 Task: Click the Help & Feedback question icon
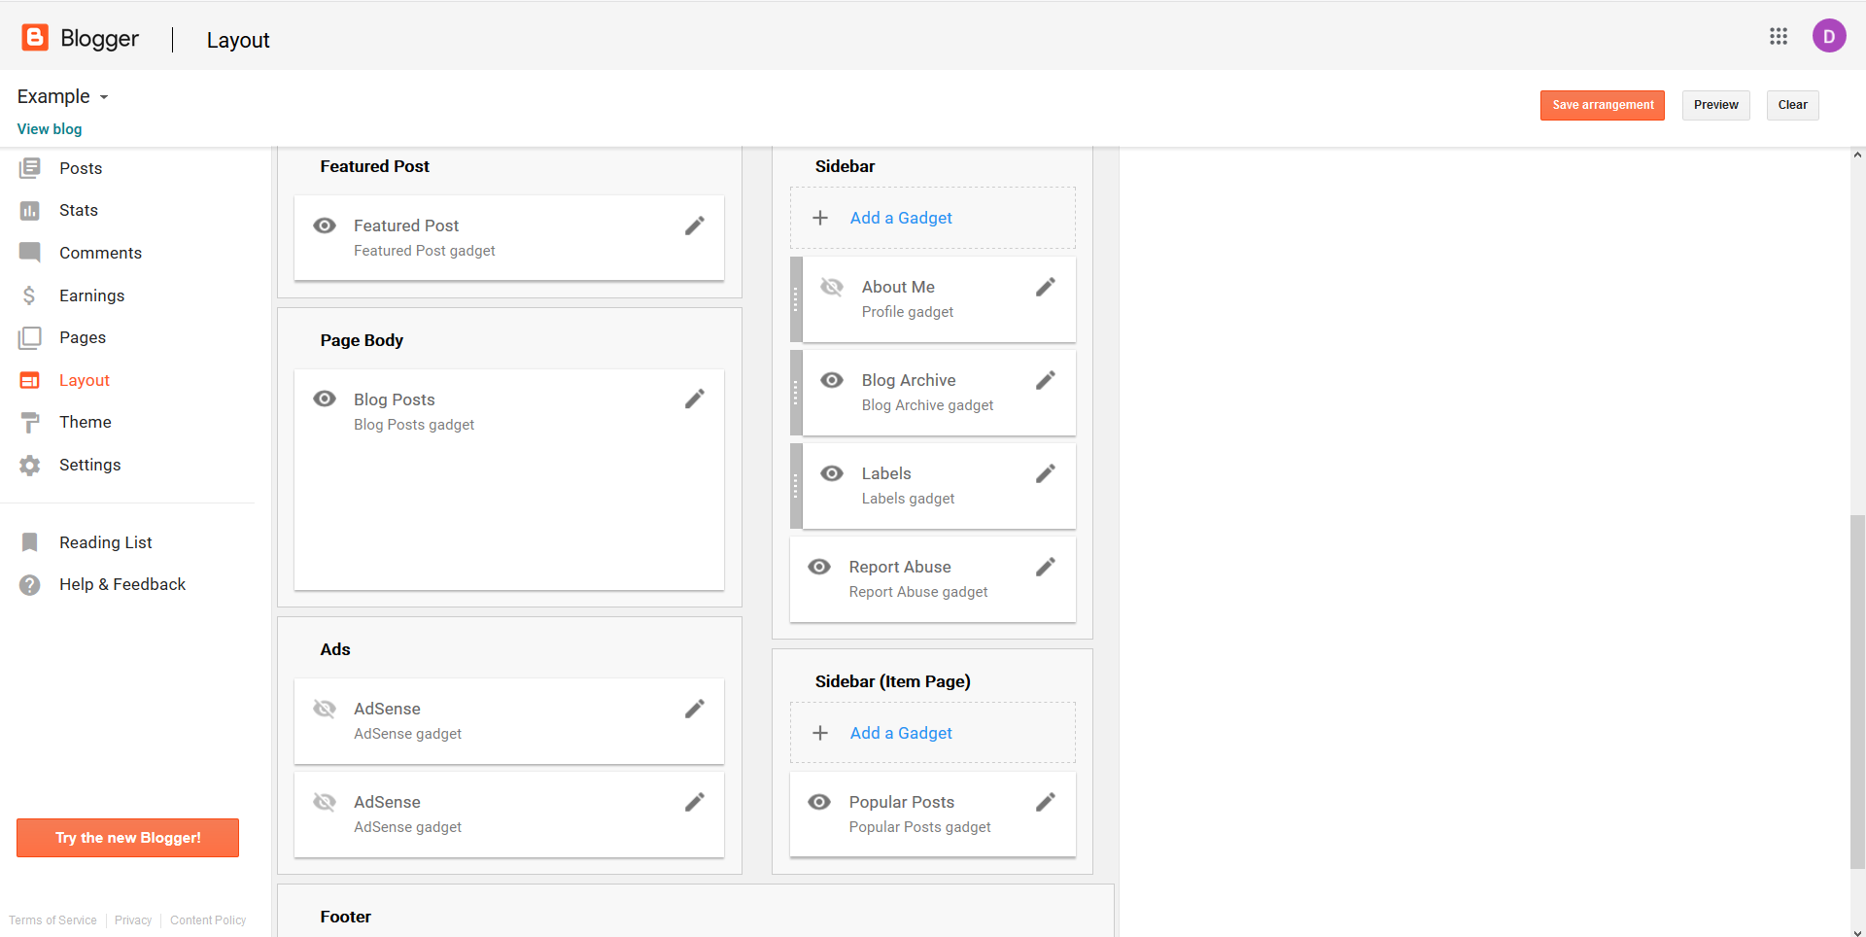tap(30, 584)
